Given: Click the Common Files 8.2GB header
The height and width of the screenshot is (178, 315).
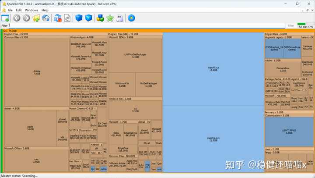Looking at the screenshot, I should pos(37,37).
